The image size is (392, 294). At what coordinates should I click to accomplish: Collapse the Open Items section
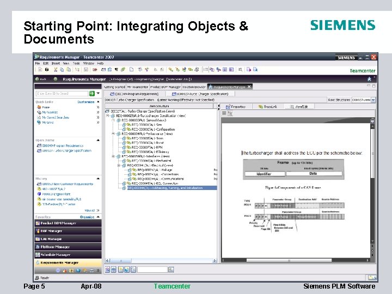point(98,140)
